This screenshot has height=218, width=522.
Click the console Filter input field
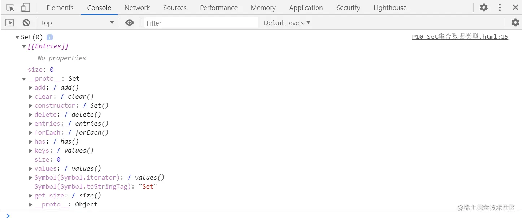click(201, 23)
